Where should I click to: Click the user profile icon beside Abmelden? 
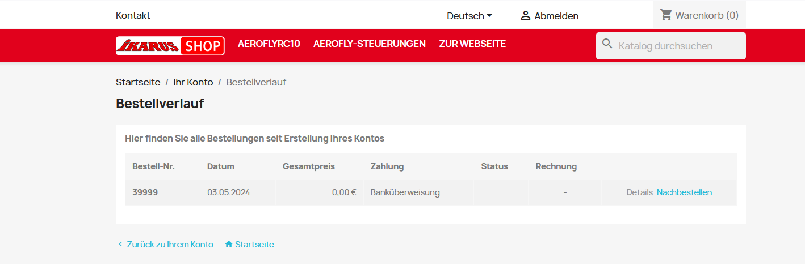[526, 15]
